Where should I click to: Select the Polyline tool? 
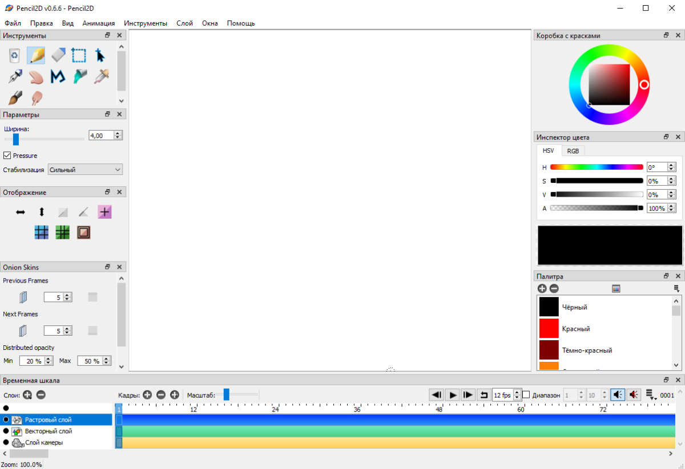pos(58,76)
